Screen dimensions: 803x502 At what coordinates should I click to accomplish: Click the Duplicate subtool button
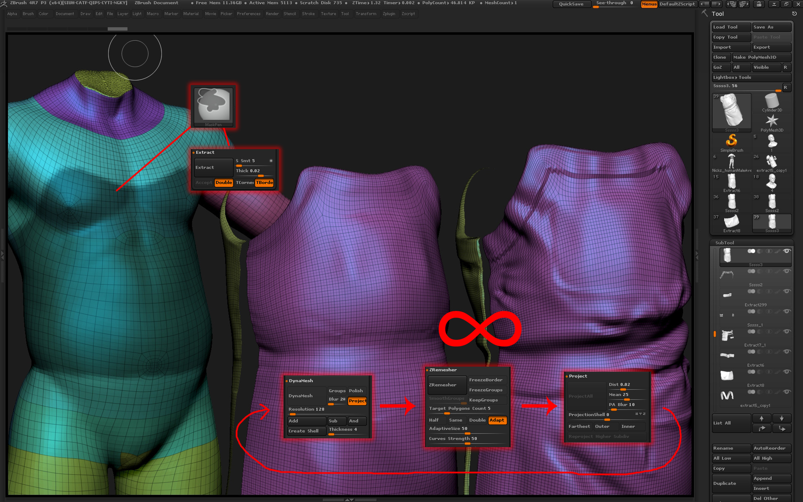click(731, 483)
